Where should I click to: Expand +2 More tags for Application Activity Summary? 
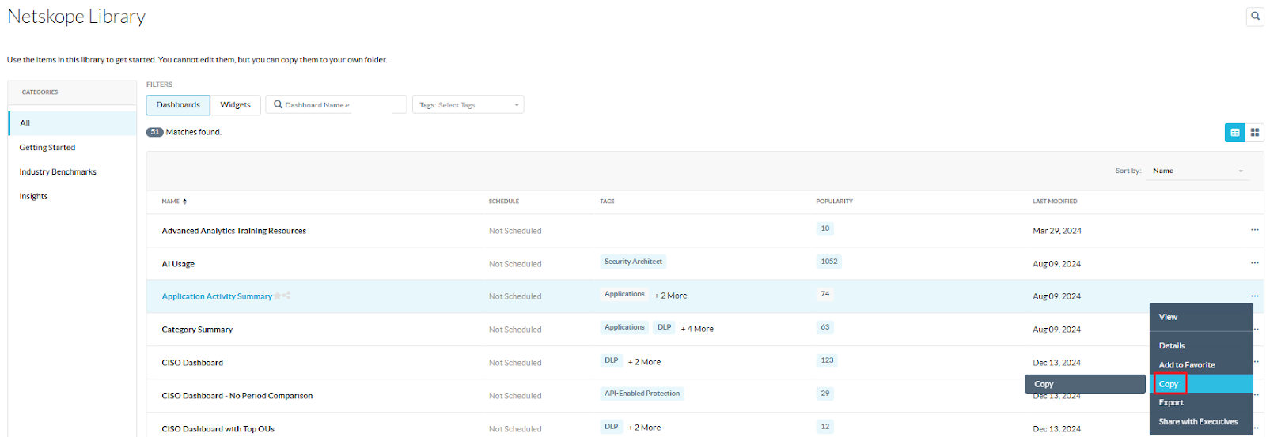point(670,296)
